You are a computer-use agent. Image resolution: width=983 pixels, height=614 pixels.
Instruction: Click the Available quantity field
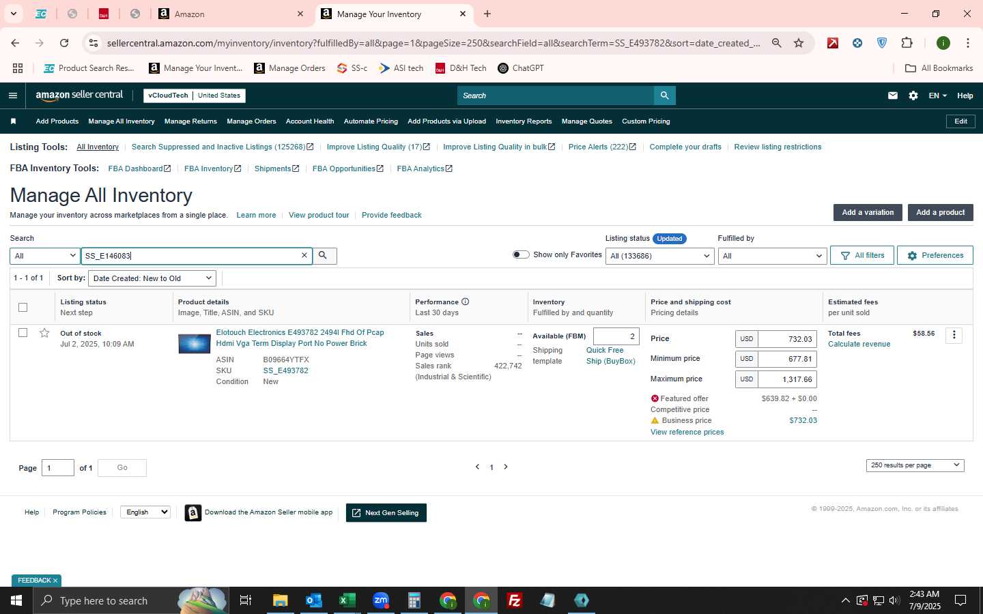pos(616,336)
